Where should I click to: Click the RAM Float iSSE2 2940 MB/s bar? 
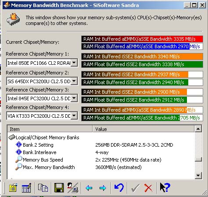(x=142, y=82)
